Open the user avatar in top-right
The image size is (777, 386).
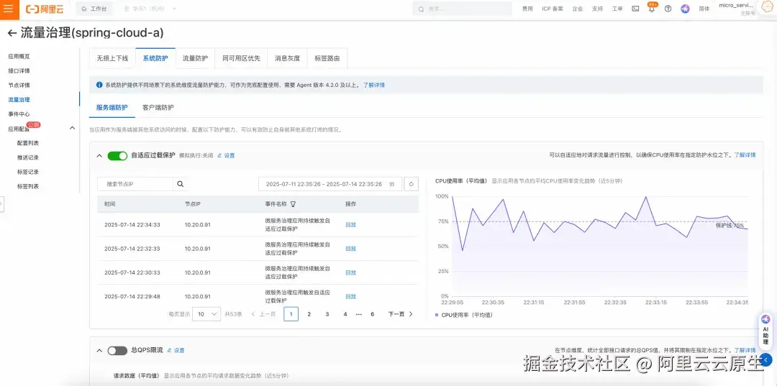(767, 6)
